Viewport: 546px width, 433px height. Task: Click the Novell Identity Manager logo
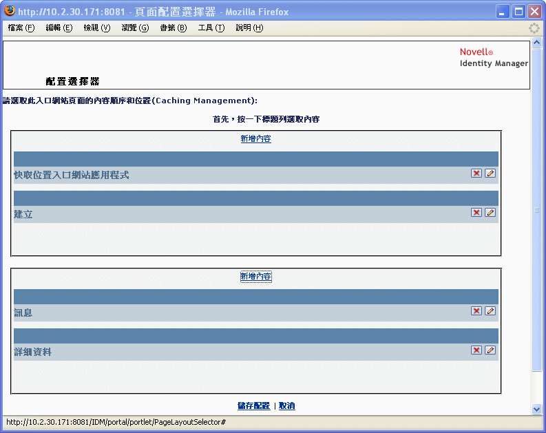pyautogui.click(x=494, y=58)
